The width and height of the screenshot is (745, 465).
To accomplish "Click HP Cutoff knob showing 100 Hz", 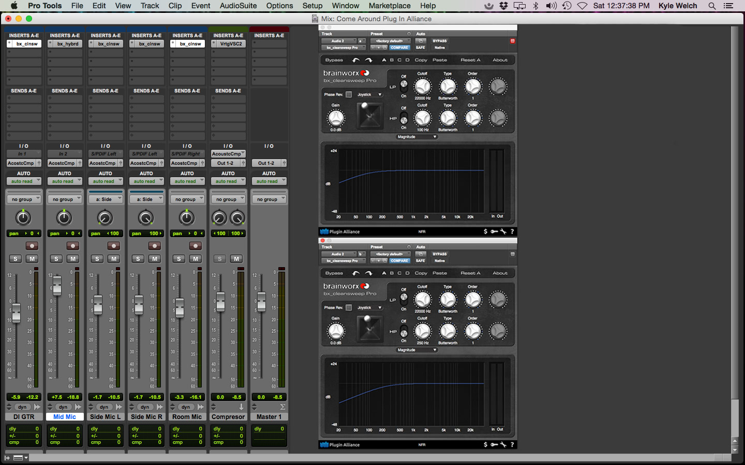I will 423,118.
